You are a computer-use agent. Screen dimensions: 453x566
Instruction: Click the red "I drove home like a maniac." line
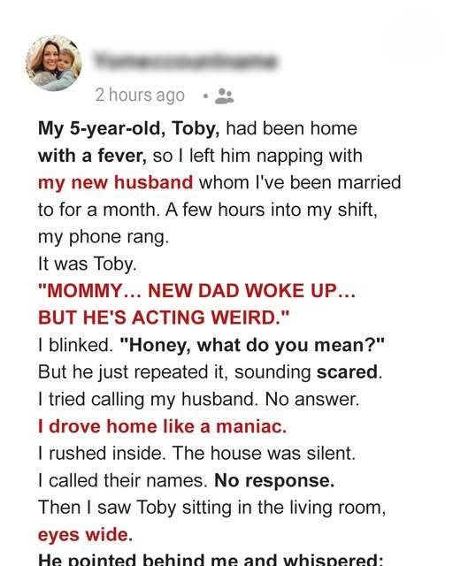162,426
